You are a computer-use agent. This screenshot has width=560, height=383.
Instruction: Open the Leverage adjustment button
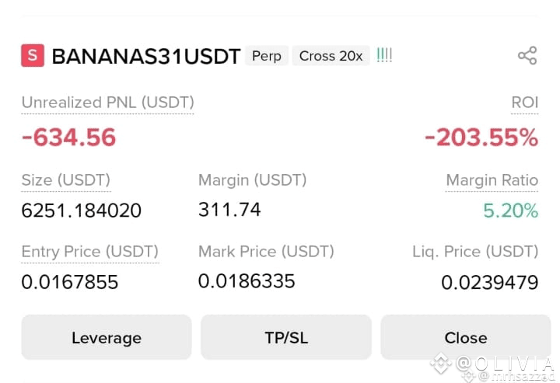click(x=107, y=337)
